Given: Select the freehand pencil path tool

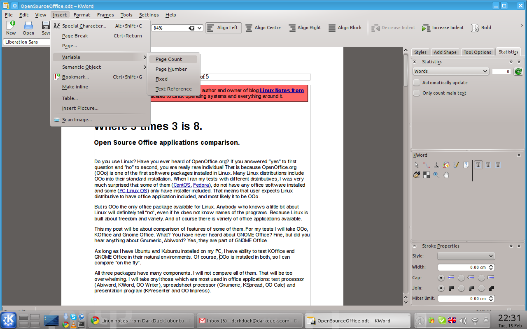Looking at the screenshot, I should click(x=456, y=164).
